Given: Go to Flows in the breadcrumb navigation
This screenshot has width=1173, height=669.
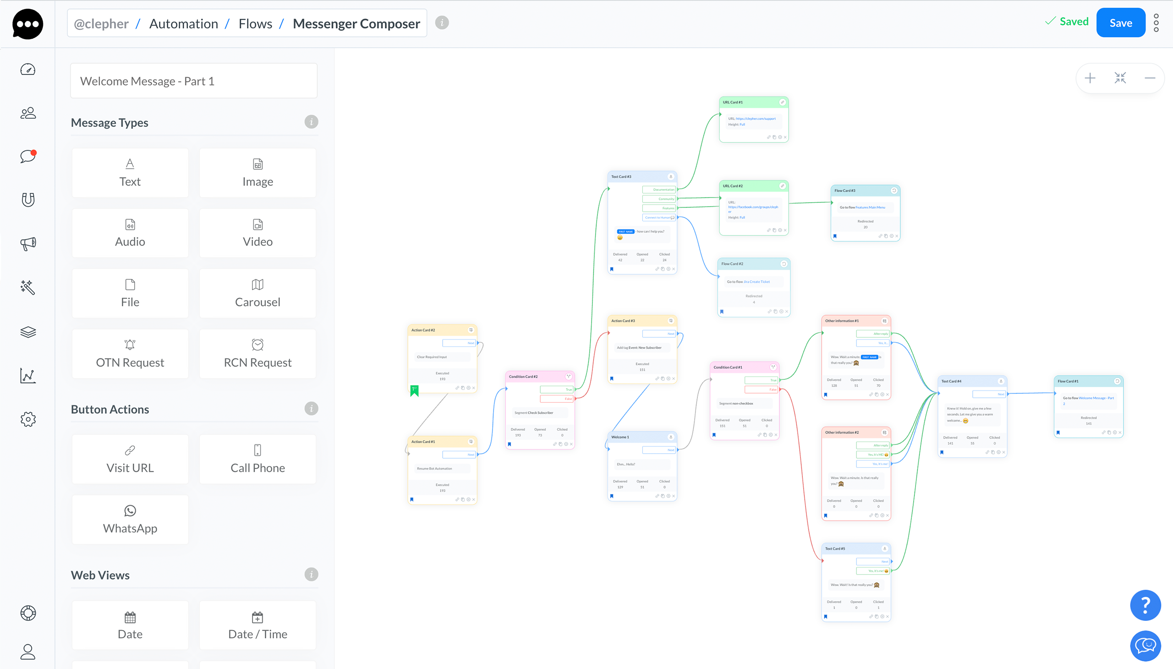Looking at the screenshot, I should point(256,23).
